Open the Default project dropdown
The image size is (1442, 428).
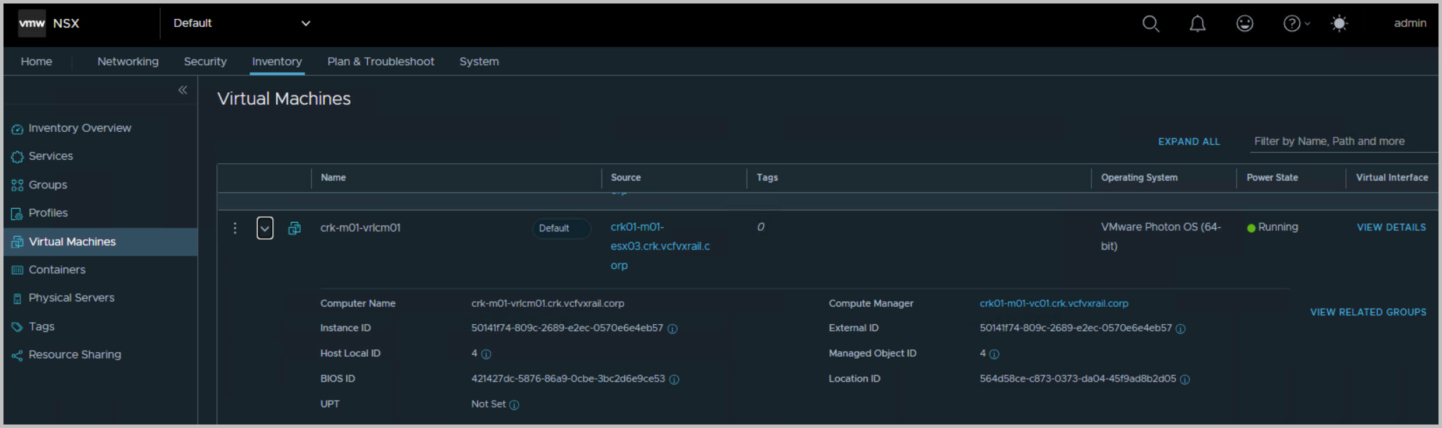241,23
